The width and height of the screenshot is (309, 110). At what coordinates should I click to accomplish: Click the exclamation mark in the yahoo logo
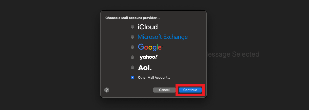157,57
